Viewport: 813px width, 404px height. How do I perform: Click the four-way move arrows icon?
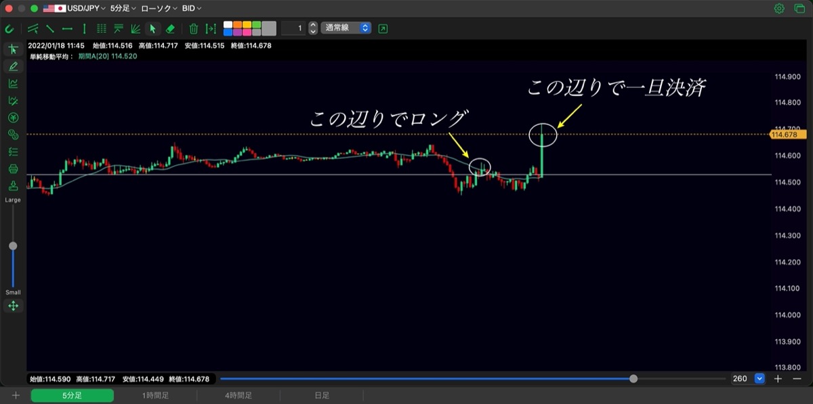[13, 306]
